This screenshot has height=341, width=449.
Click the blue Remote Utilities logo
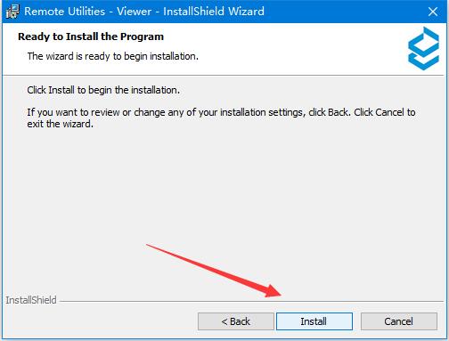point(423,48)
